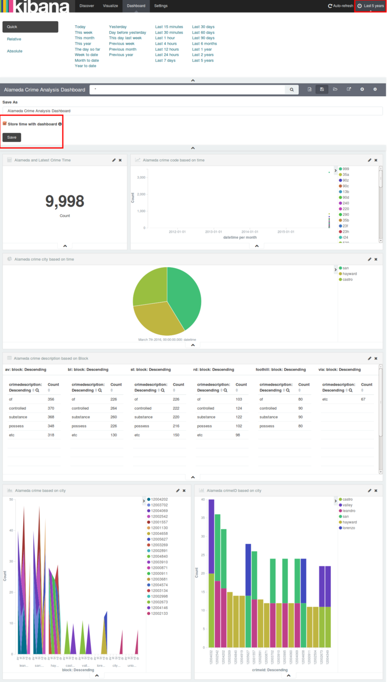The height and width of the screenshot is (682, 387).
Task: Choose the Year to date quick range
Action: coord(86,66)
